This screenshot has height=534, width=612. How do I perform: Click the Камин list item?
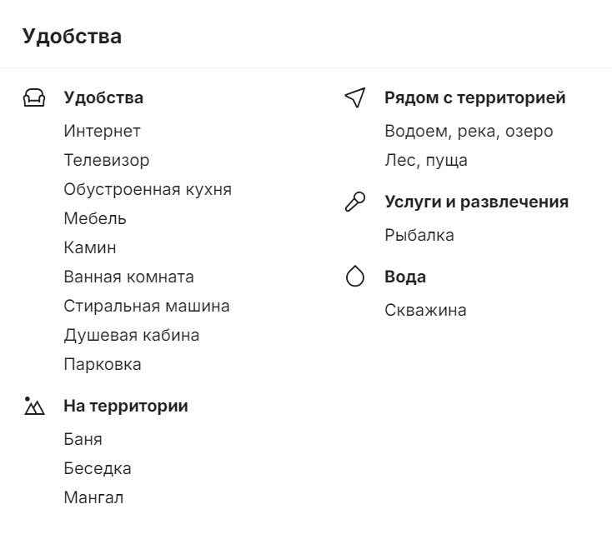90,247
